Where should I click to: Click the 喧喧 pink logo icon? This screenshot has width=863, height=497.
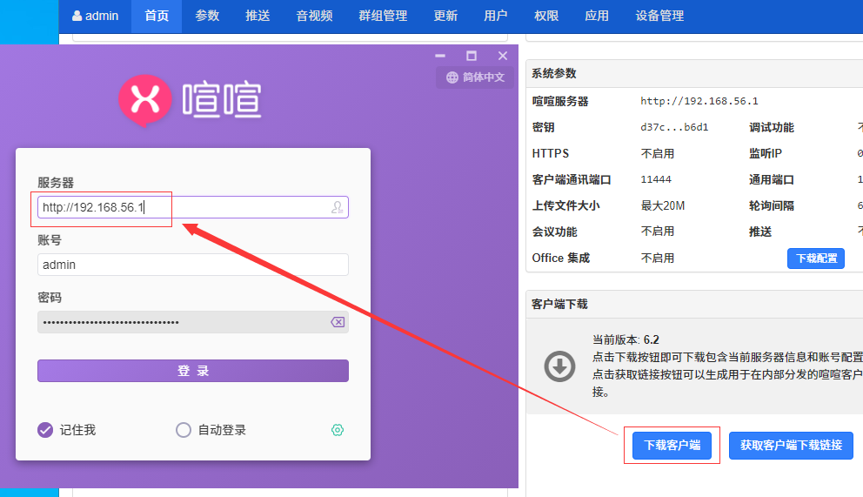(x=144, y=100)
